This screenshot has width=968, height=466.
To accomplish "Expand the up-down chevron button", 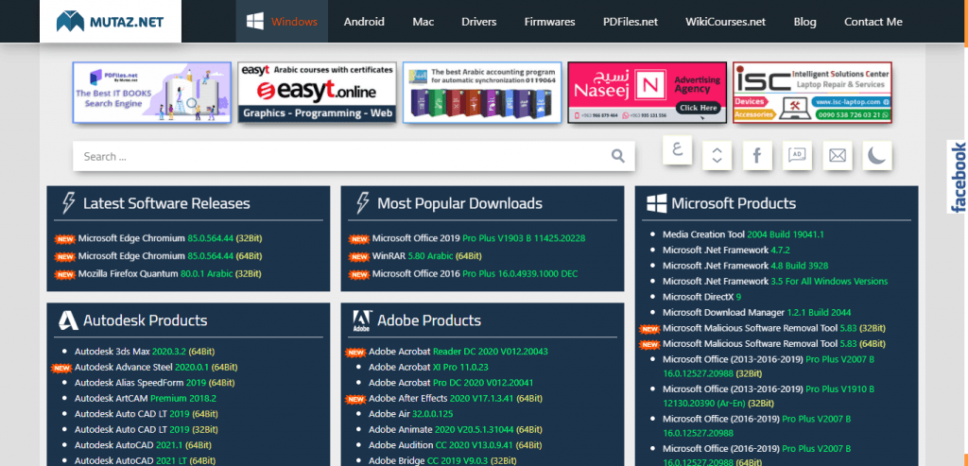I will tap(717, 155).
